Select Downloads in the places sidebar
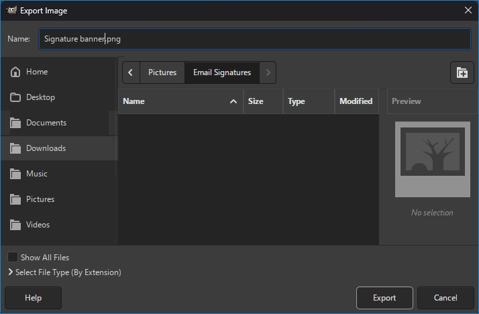Image resolution: width=479 pixels, height=314 pixels. point(59,148)
